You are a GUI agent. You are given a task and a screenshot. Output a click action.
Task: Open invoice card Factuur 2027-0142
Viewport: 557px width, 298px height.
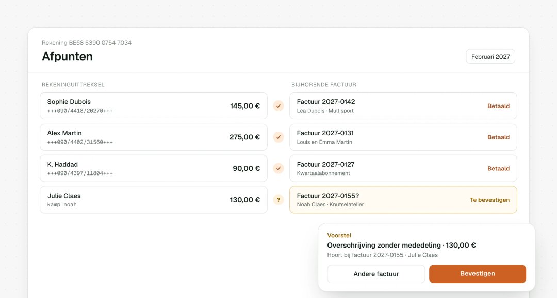pos(403,106)
